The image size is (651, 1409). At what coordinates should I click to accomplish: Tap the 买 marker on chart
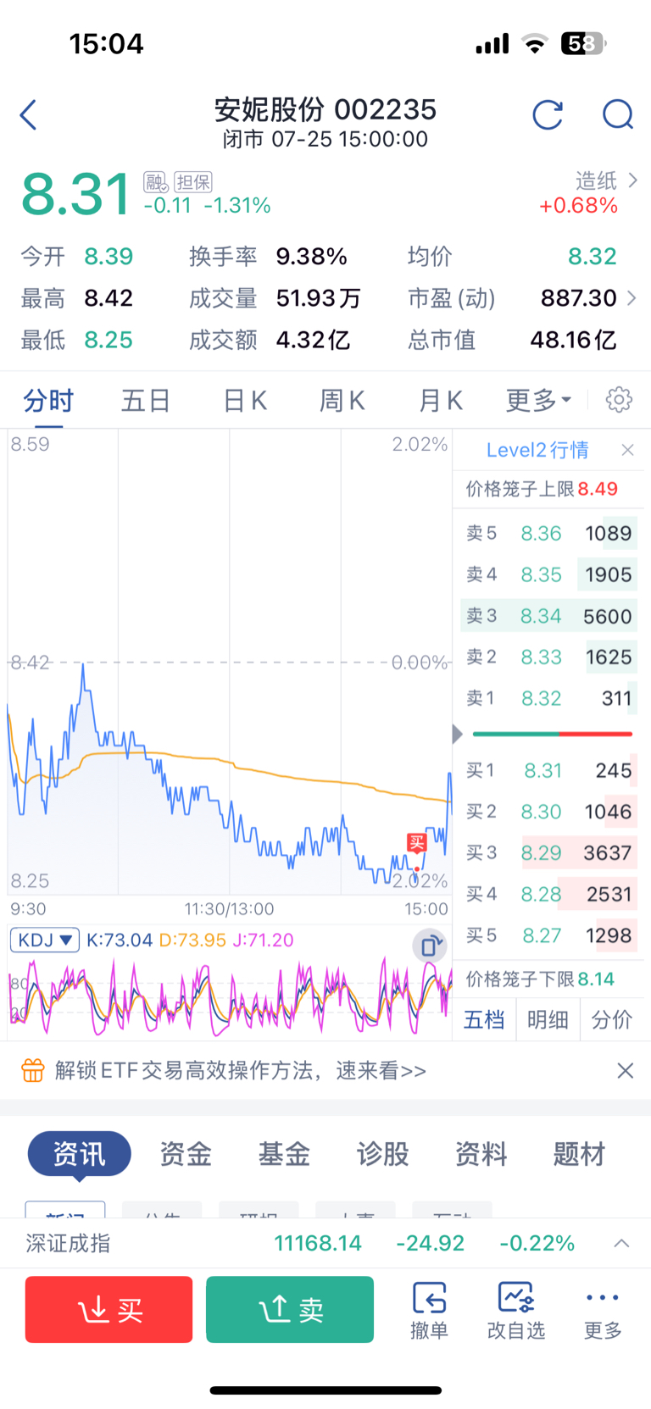(416, 842)
